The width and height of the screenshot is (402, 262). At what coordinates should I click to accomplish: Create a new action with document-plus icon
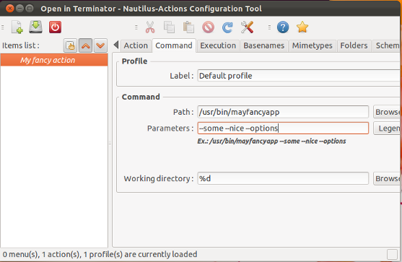tap(17, 27)
